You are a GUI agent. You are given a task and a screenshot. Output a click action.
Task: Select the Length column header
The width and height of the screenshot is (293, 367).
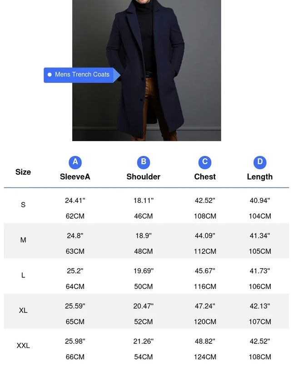click(x=260, y=177)
